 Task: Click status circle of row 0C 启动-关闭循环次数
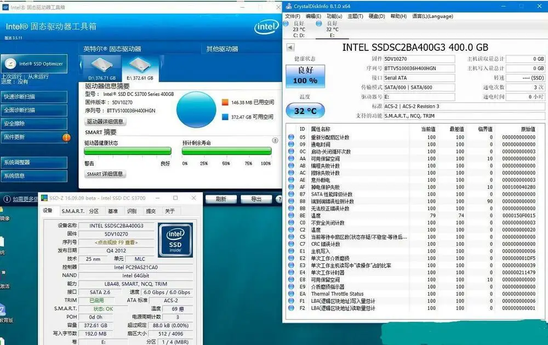click(x=291, y=152)
